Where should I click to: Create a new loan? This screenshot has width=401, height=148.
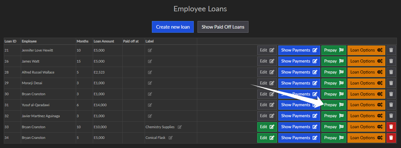173,27
